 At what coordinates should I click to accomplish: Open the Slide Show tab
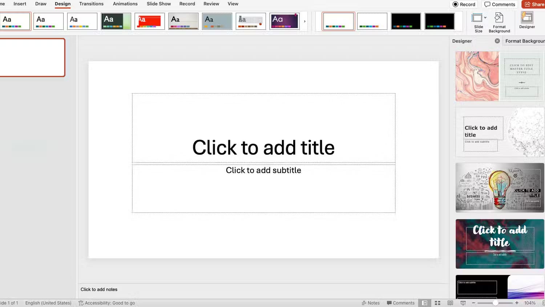click(158, 4)
